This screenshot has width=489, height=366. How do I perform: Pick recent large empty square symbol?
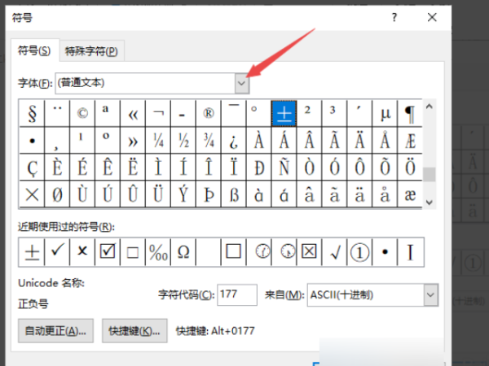click(x=234, y=252)
